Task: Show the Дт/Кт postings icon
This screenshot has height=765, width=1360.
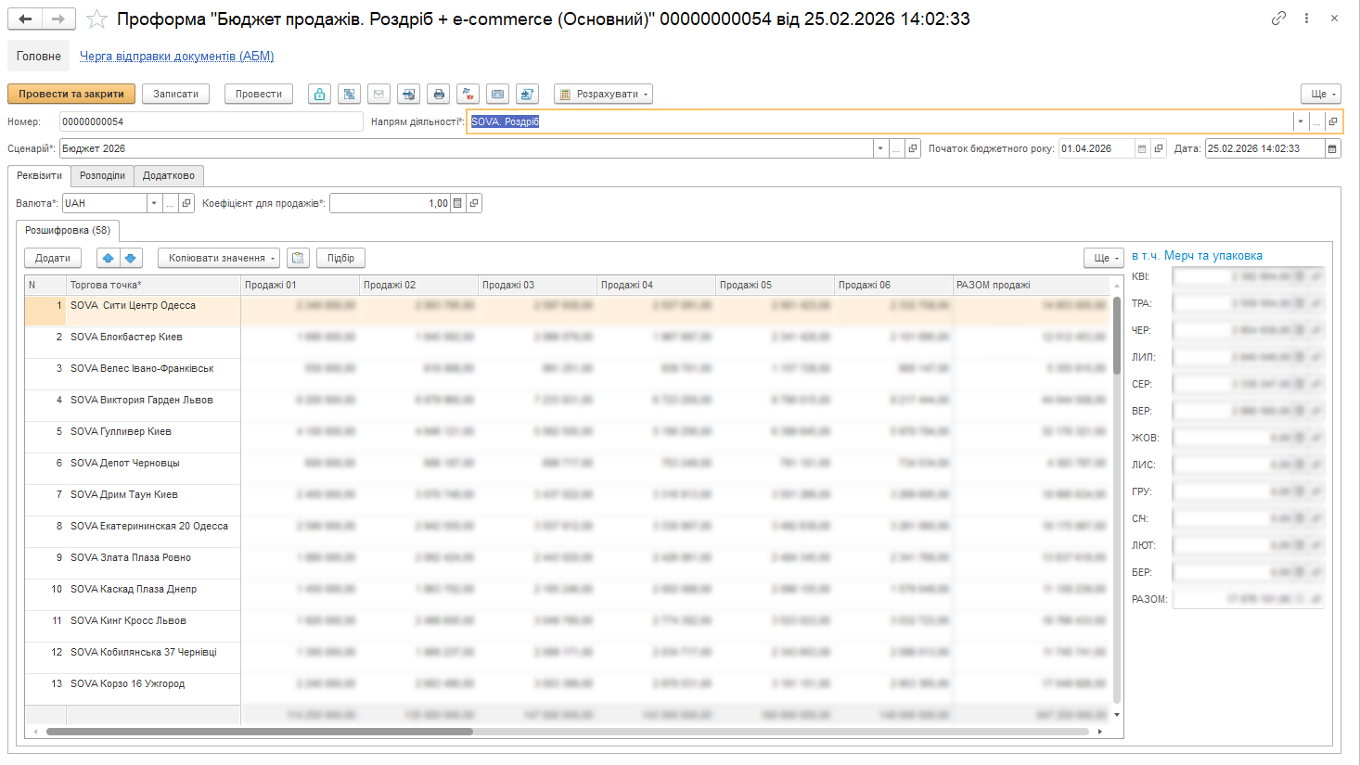Action: 468,94
